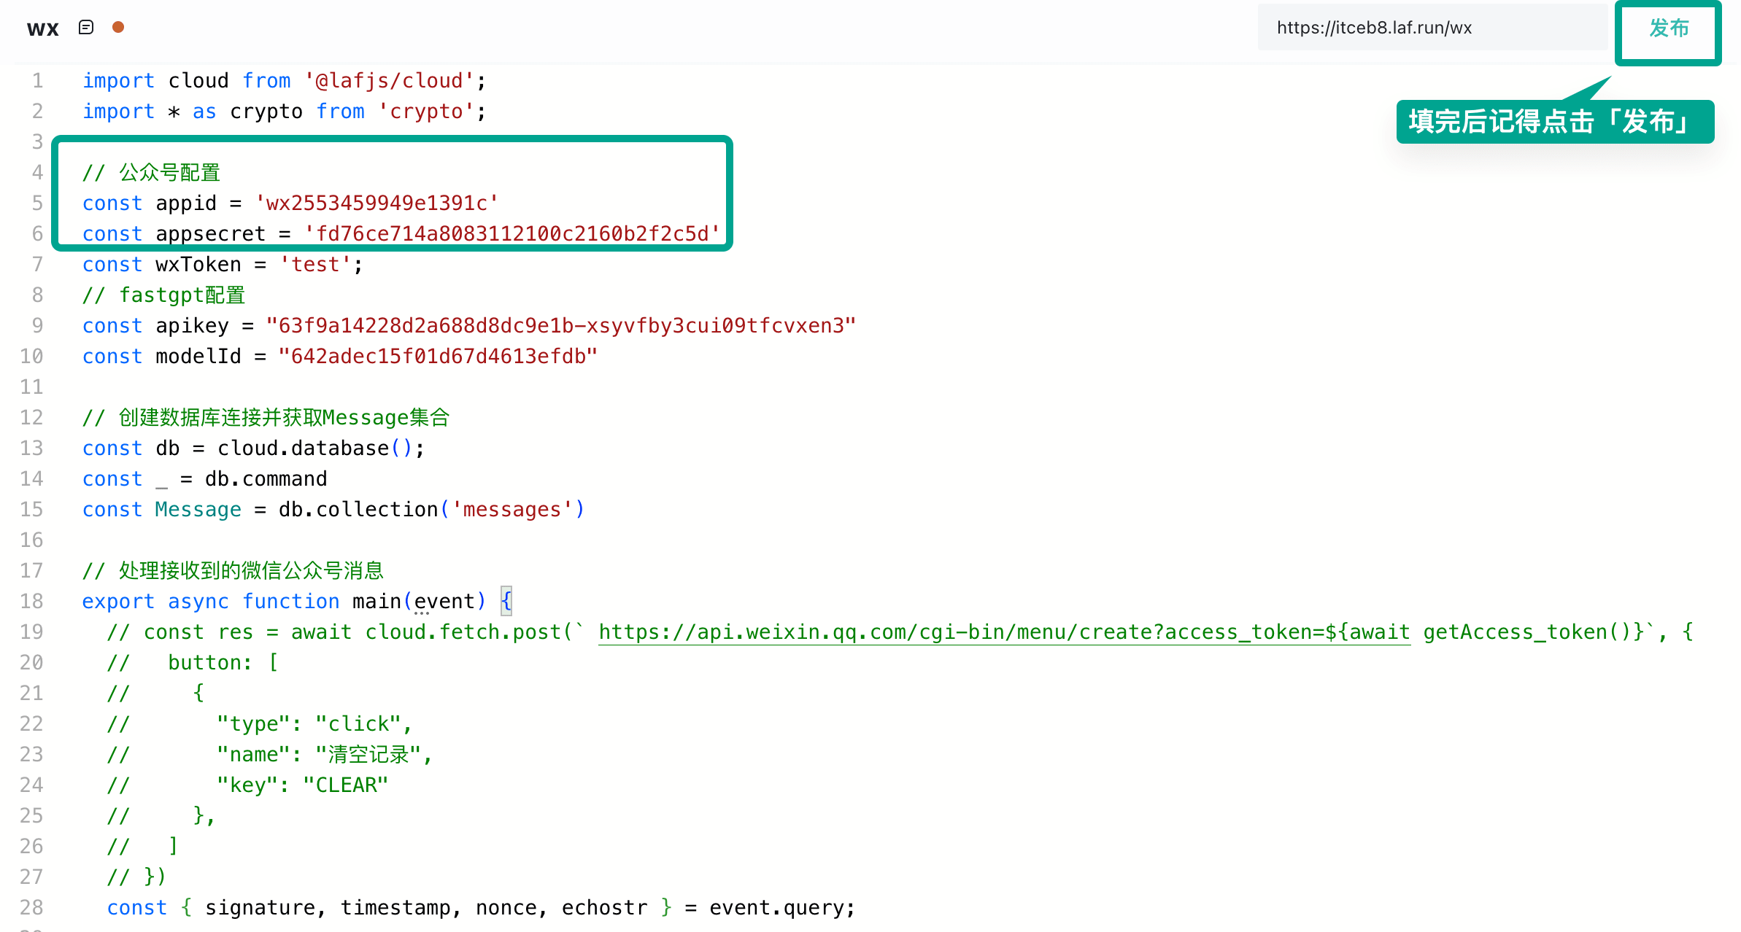The width and height of the screenshot is (1741, 932).
Task: Place cursor in appsecret string on line 6
Action: pos(511,233)
